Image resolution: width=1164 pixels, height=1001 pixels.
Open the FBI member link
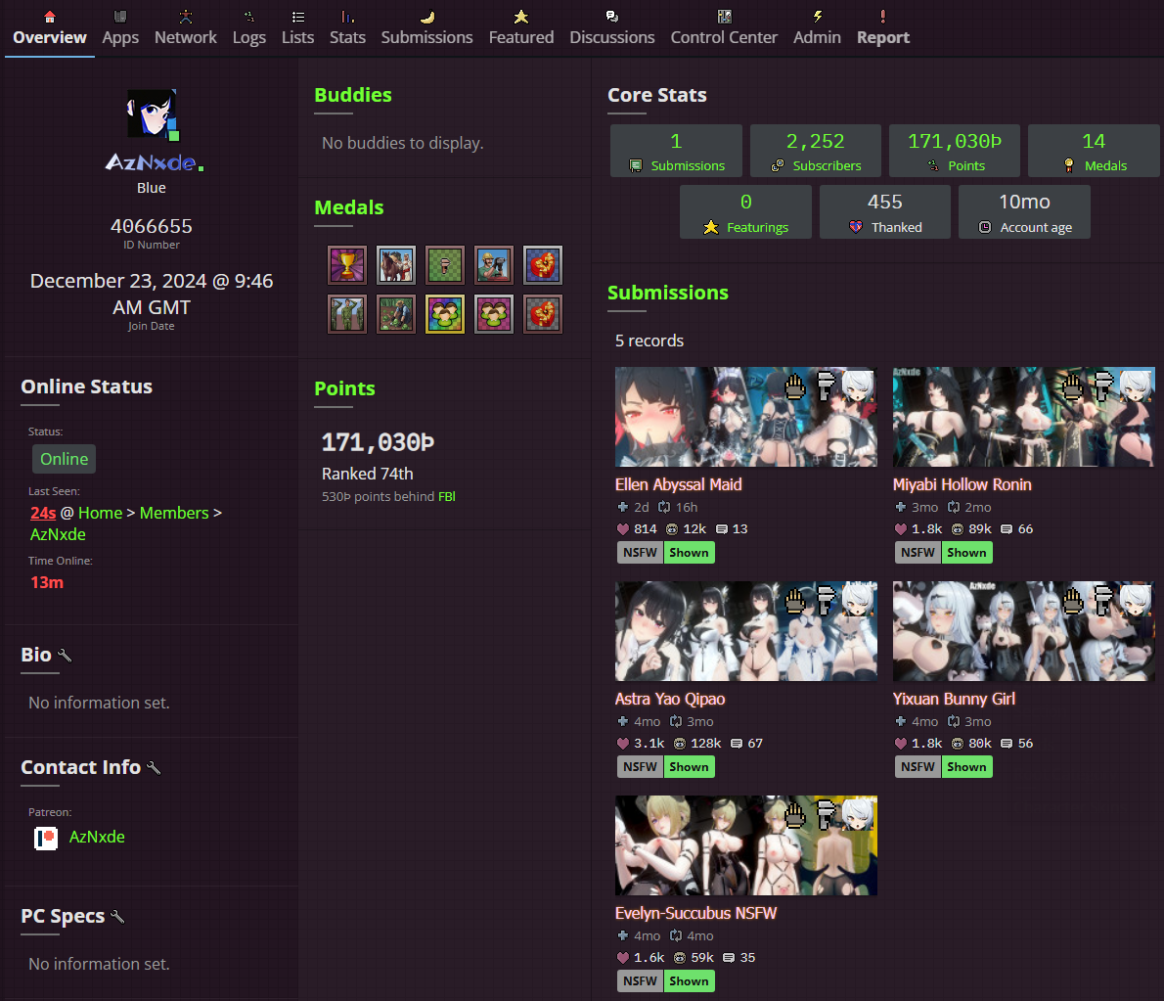tap(447, 497)
